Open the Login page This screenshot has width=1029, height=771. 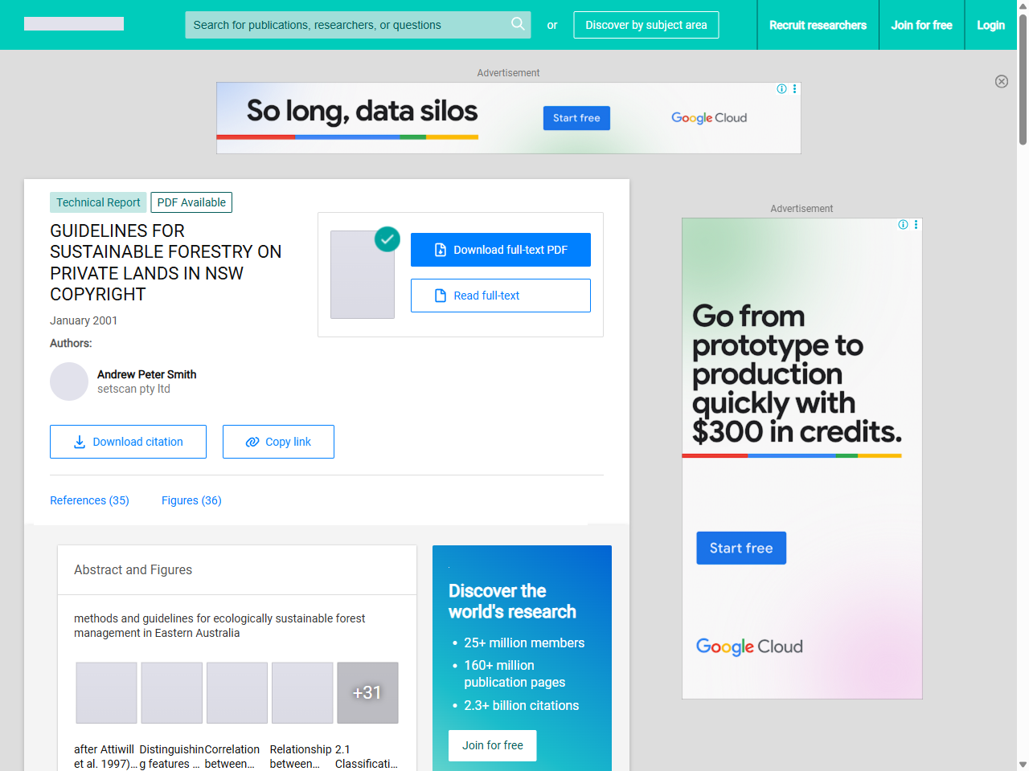[x=990, y=25]
